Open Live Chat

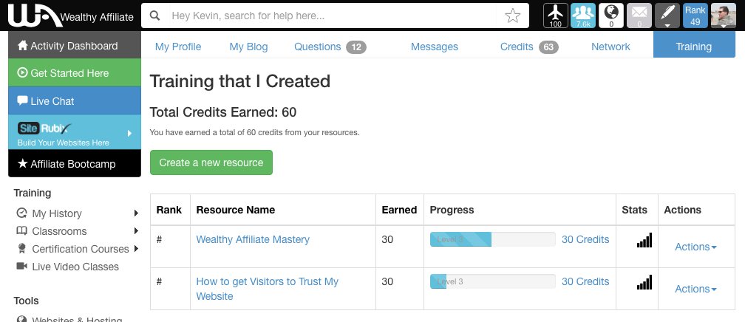tap(75, 100)
